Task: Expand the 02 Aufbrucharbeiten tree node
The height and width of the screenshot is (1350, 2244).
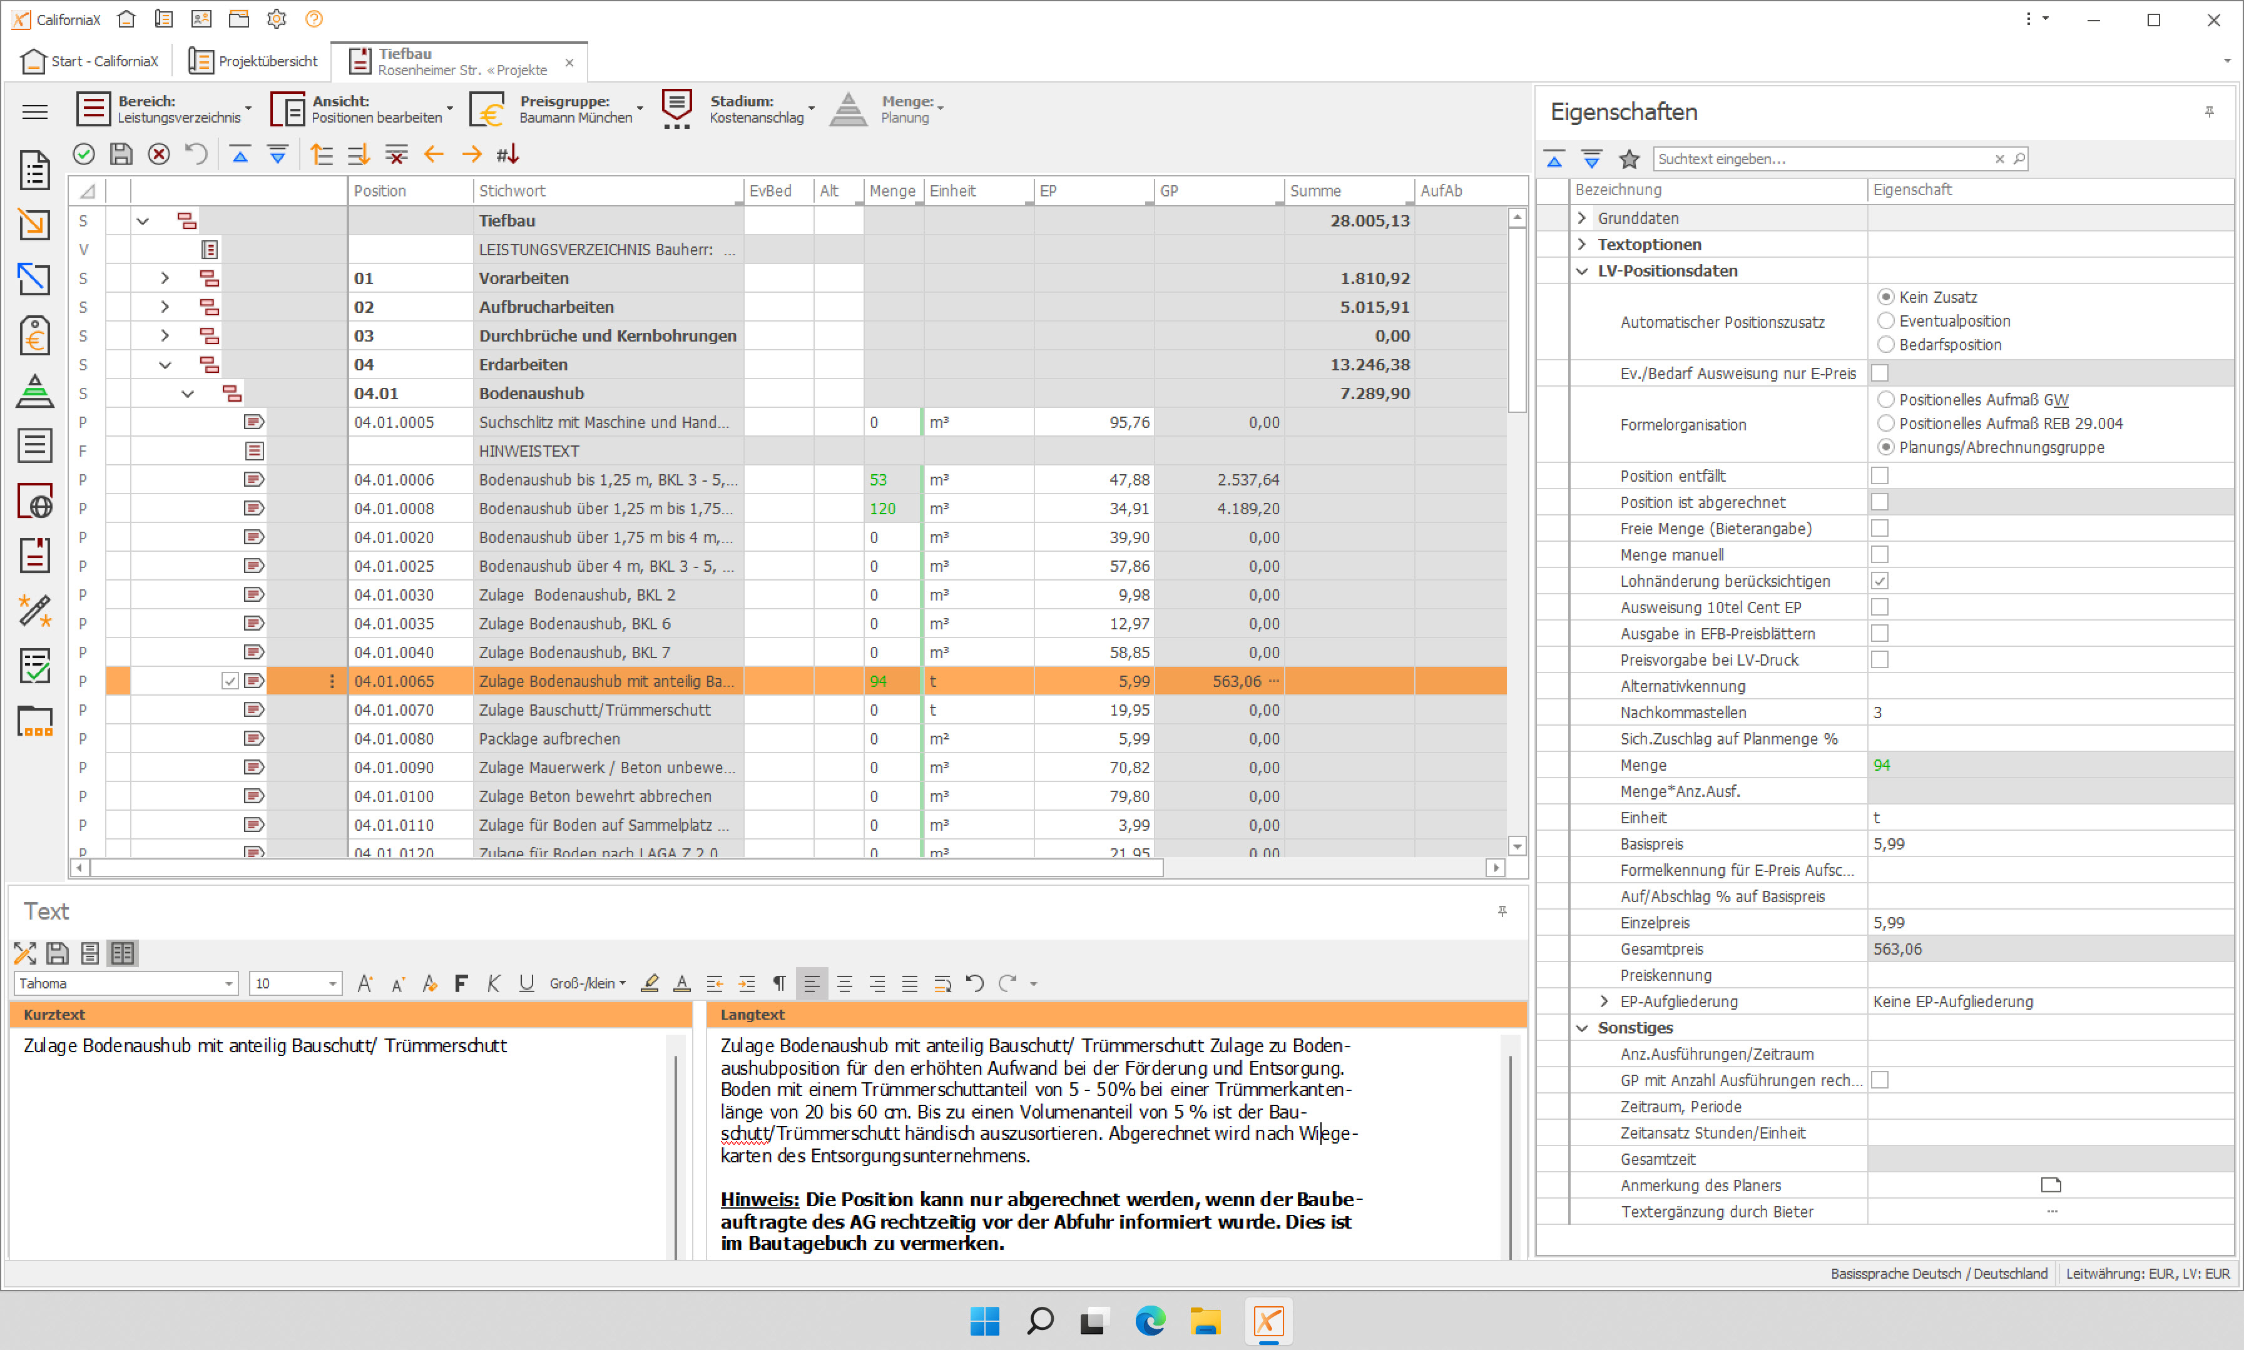Action: [x=165, y=308]
